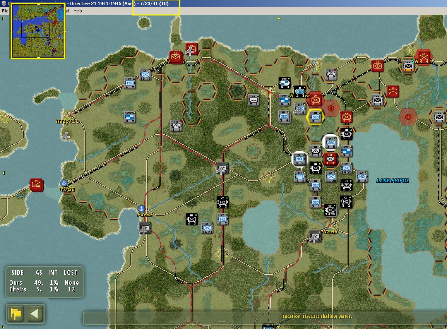Viewport: 447px width, 329px height.
Task: Select the black HQ 5-2 unit
Action: [x=223, y=202]
